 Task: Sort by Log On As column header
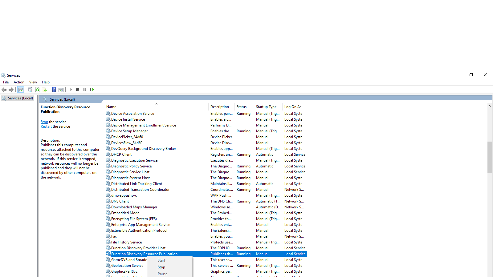click(295, 107)
